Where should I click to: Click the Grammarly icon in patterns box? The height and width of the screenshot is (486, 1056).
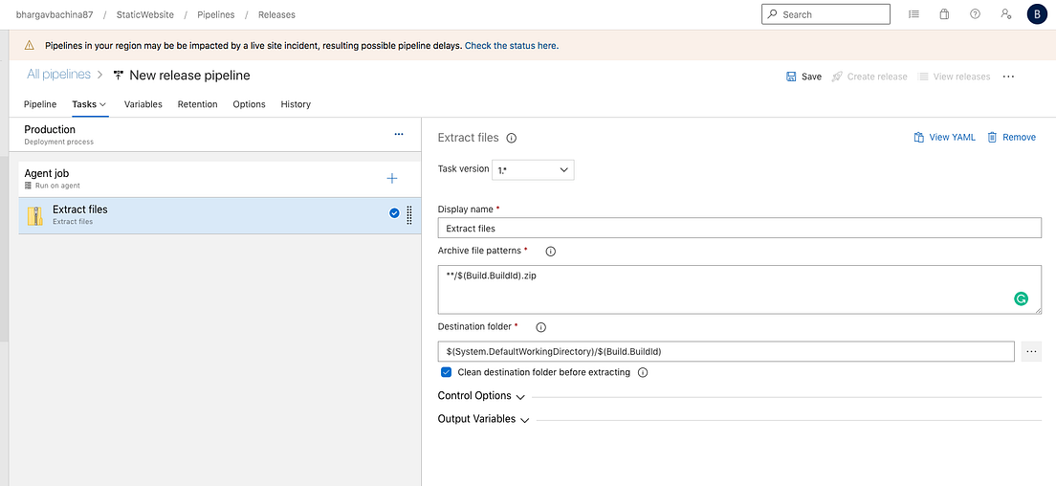pos(1022,298)
